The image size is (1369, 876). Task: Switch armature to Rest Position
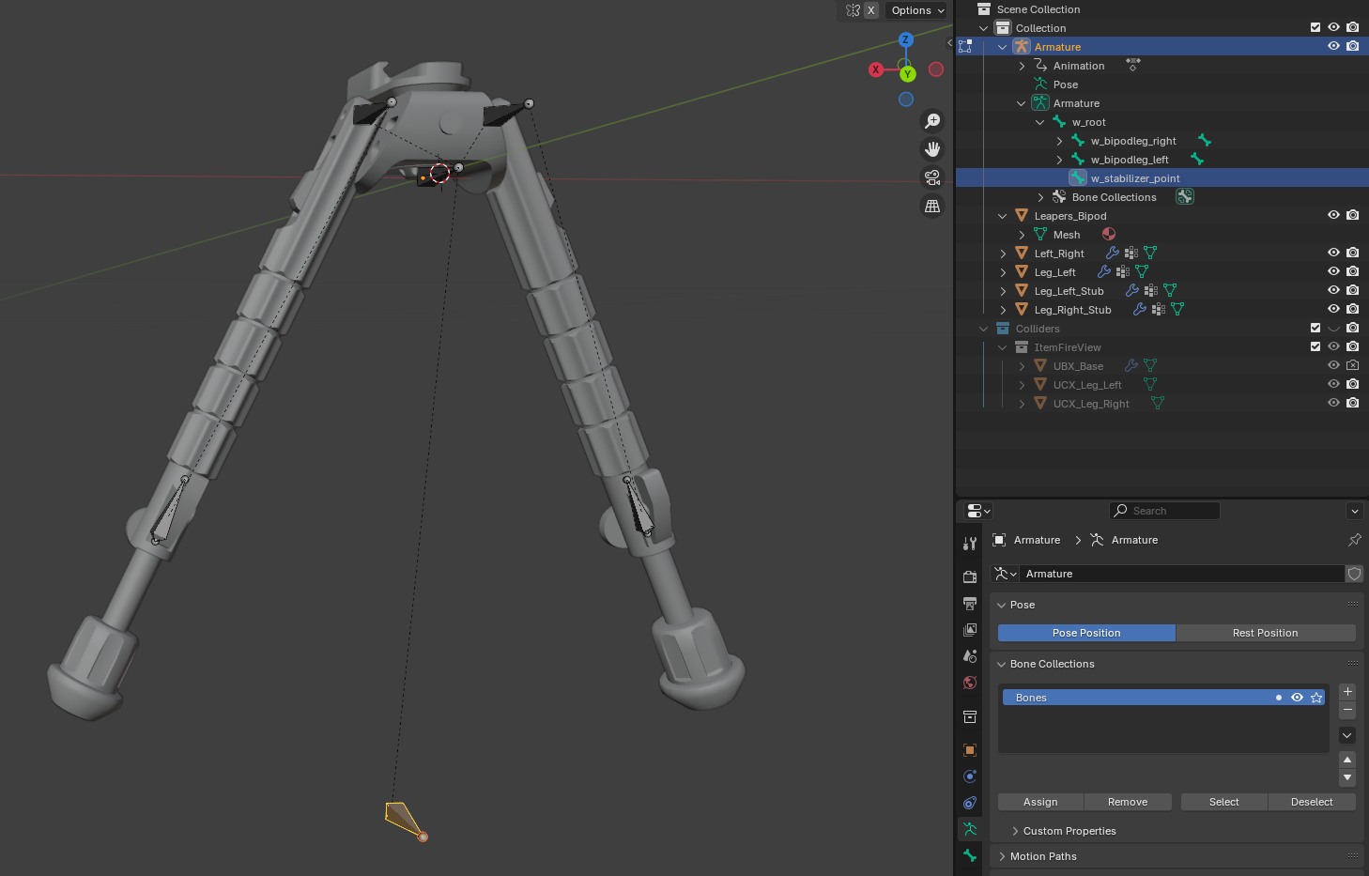1265,633
